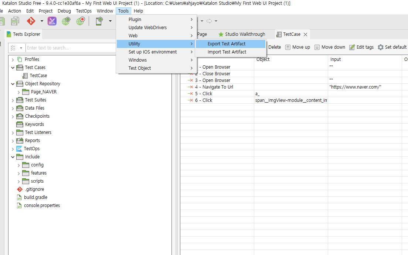Collapse the Include folder node
This screenshot has width=408, height=255.
[x=13, y=157]
